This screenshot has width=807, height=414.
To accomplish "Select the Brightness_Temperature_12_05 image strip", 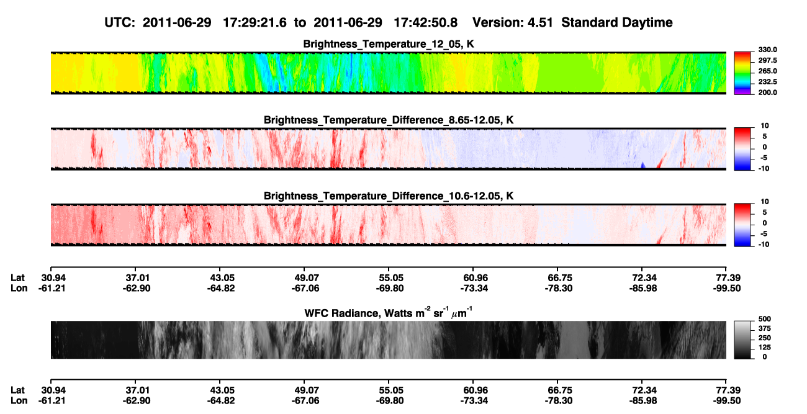I will 388,73.
